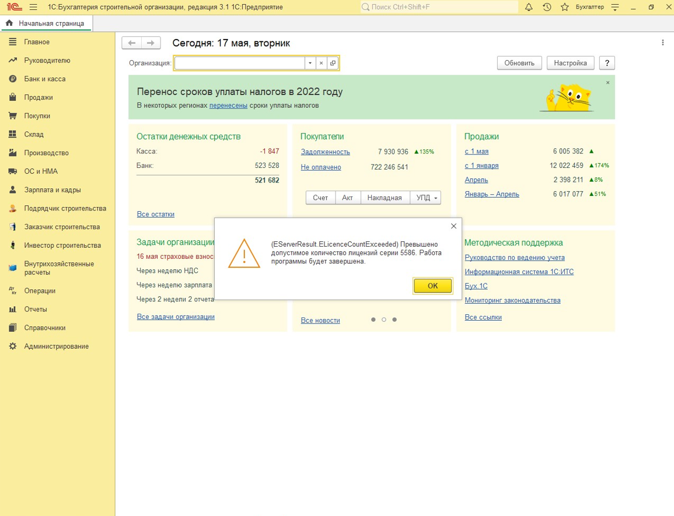674x516 pixels.
Task: Click the Подрядчик строительства icon
Action: (x=13, y=208)
